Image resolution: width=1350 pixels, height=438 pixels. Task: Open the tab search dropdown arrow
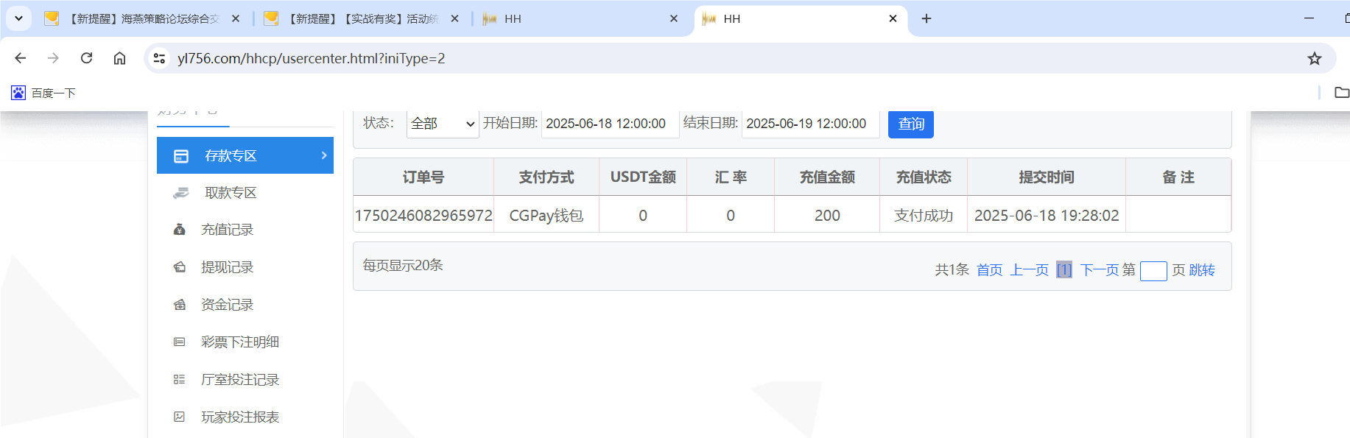click(18, 18)
